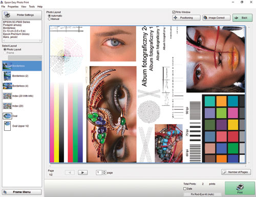Click the photo preview image

(x=147, y=94)
